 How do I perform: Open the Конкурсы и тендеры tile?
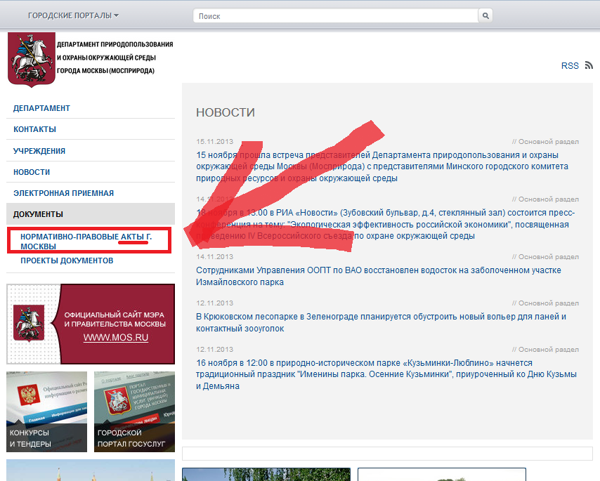46,411
